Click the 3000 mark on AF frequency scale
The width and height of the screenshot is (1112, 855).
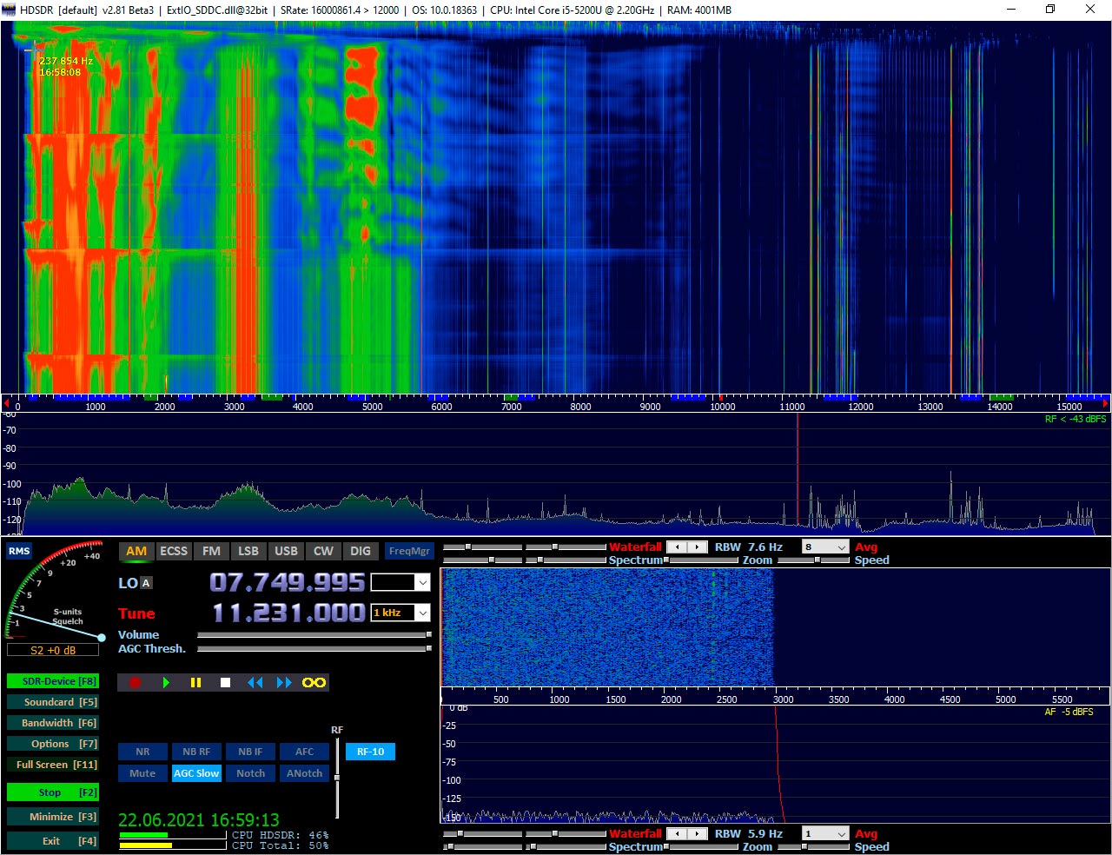(x=783, y=699)
